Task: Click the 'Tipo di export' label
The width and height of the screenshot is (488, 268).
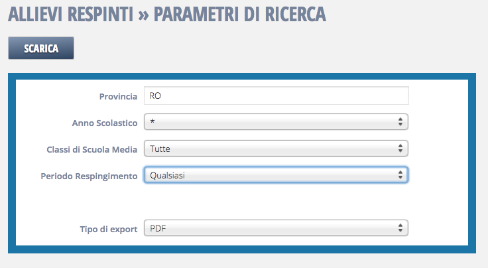Action: pyautogui.click(x=109, y=229)
